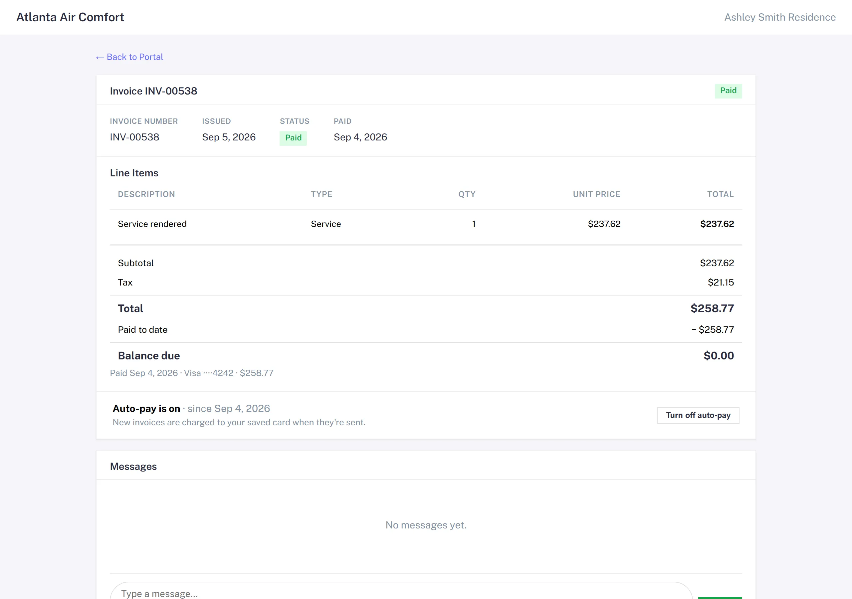Screen dimensions: 852x599
Task: Click the Tax label
Action: 125,283
